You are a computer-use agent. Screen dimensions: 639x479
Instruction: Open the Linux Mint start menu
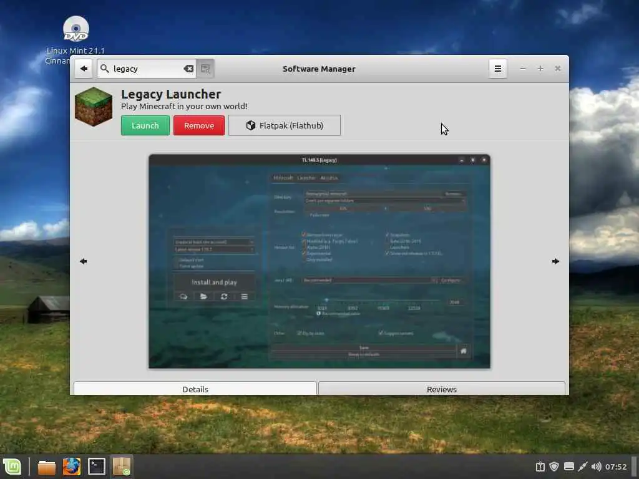12,467
